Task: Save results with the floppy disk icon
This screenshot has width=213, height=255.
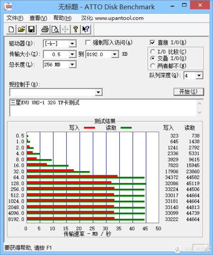Action: click(x=31, y=29)
